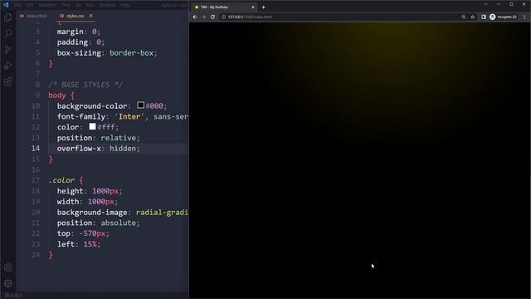The image size is (531, 299).
Task: Place cursor on 'overflow-x: hidden;' line
Action: [98, 149]
